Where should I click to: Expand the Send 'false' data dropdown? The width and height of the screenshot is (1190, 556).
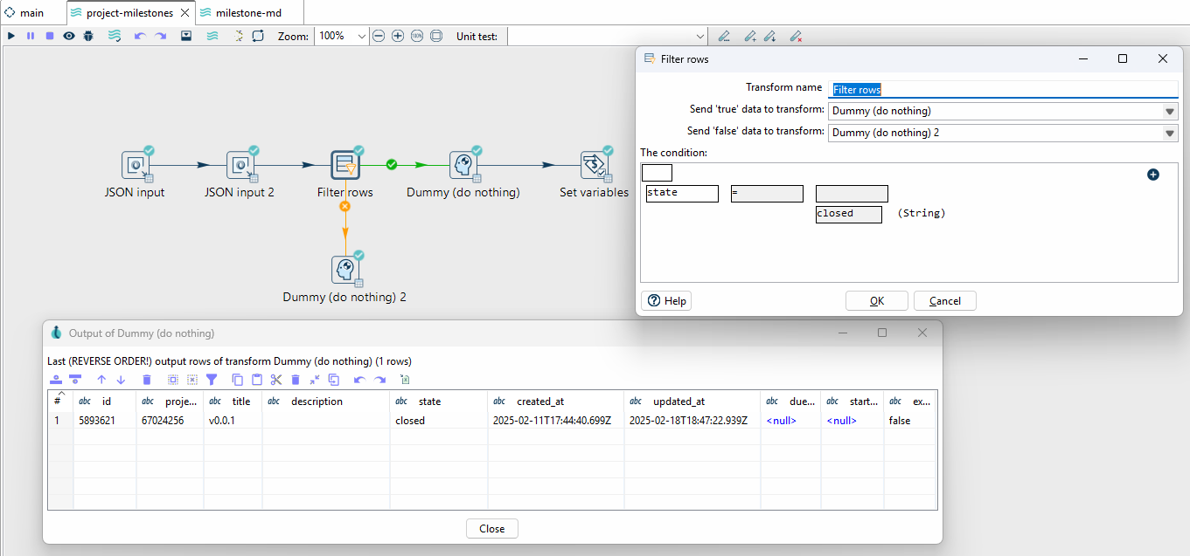pos(1170,133)
